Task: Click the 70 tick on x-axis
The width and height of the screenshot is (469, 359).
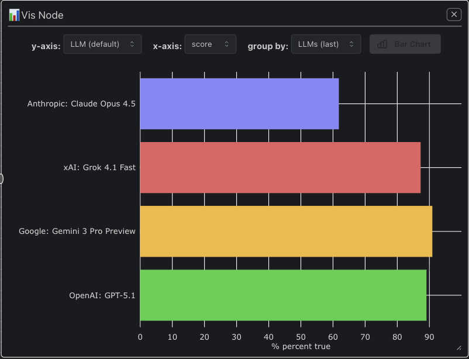Action: 365,337
